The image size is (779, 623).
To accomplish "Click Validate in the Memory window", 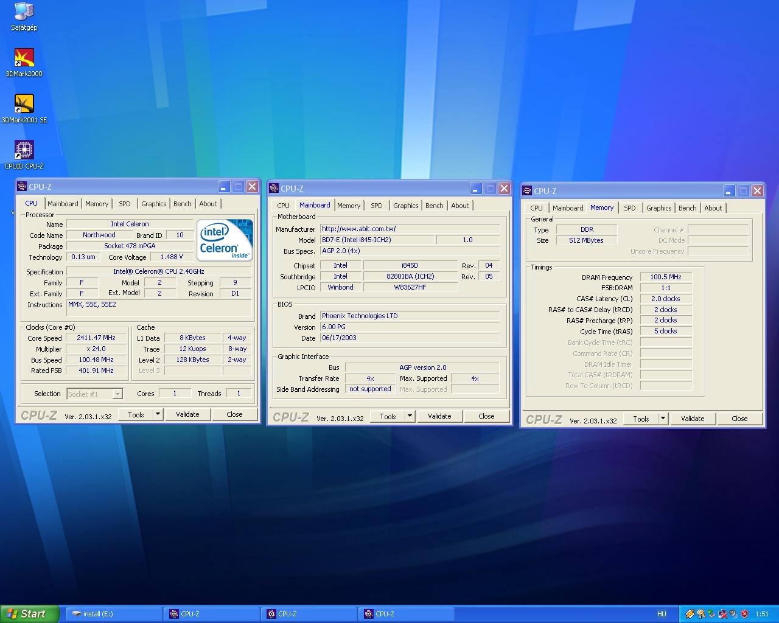I will pos(693,419).
